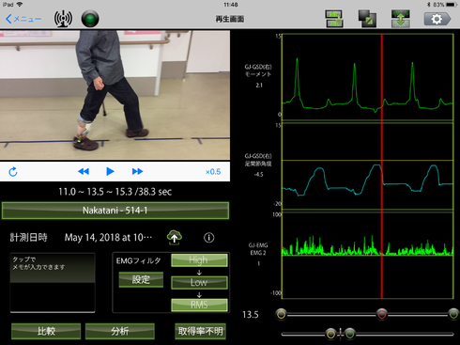Tap the memo input area

[53, 283]
